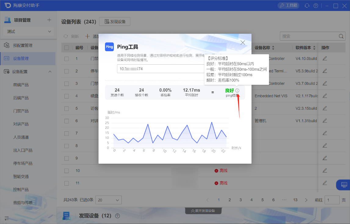Open 前端产品 category
Viewport: 350px width, 224px height.
(x=21, y=85)
